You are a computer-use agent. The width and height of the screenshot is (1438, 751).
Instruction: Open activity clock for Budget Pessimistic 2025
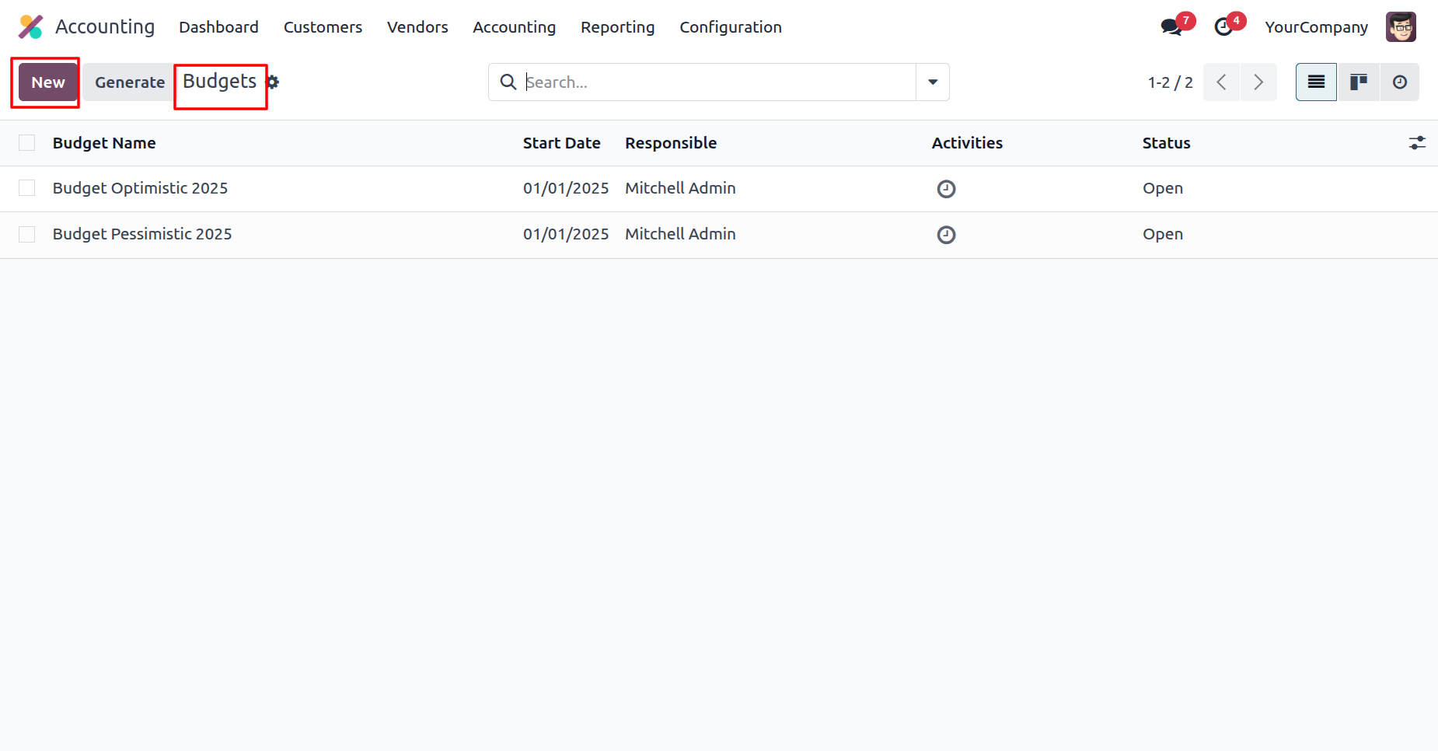coord(946,235)
